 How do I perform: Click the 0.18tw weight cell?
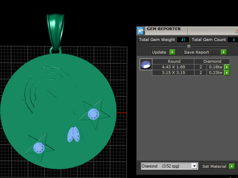click(216, 67)
